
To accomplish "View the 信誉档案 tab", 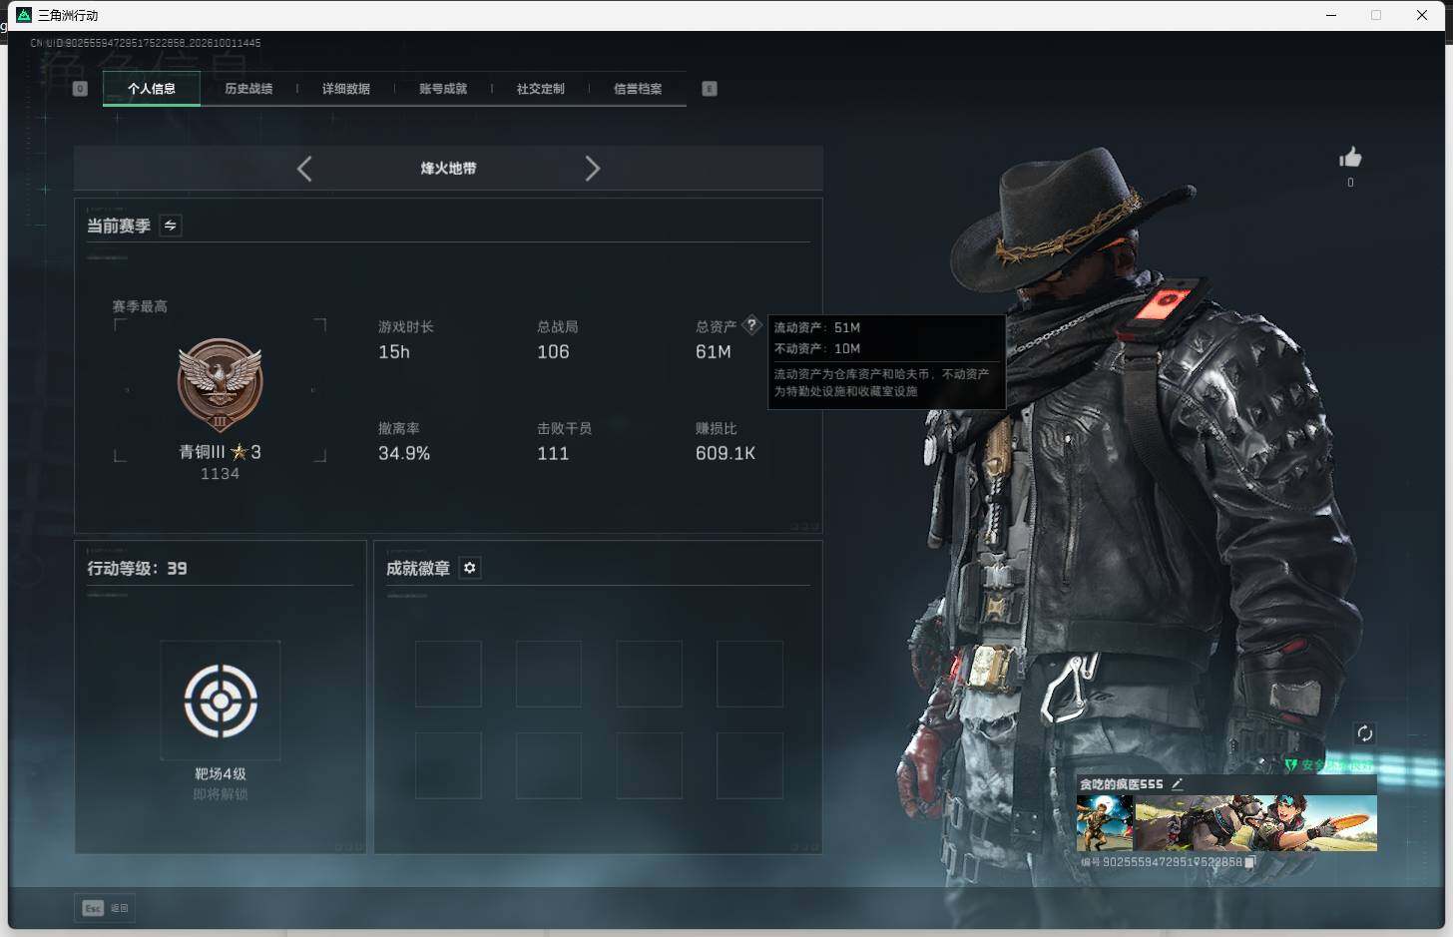I will point(638,89).
